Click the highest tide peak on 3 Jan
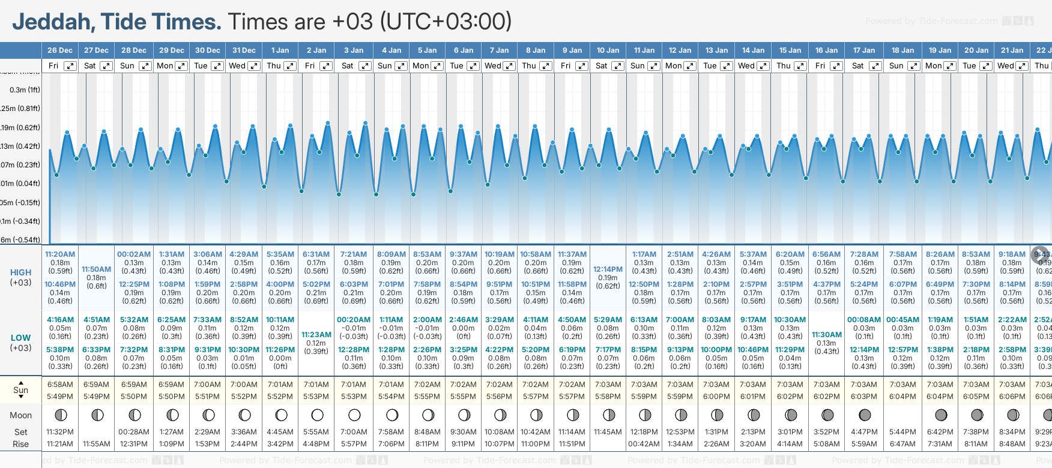 tap(365, 123)
